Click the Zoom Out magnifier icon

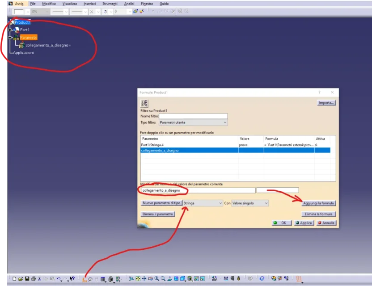coord(163,279)
